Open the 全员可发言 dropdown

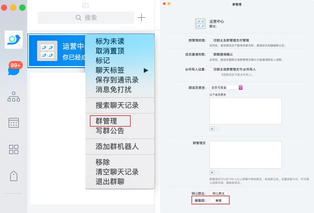[227, 87]
